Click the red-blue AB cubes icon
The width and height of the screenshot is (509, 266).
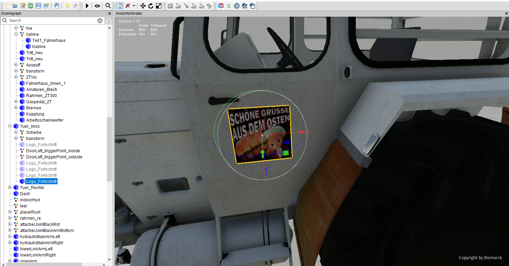[221, 6]
